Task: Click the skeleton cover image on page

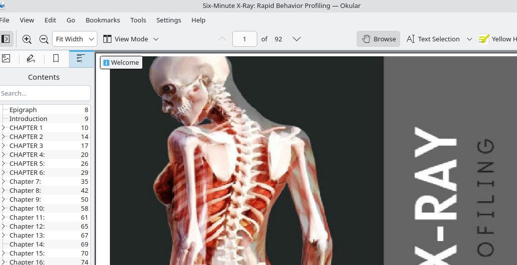Action: click(x=247, y=160)
